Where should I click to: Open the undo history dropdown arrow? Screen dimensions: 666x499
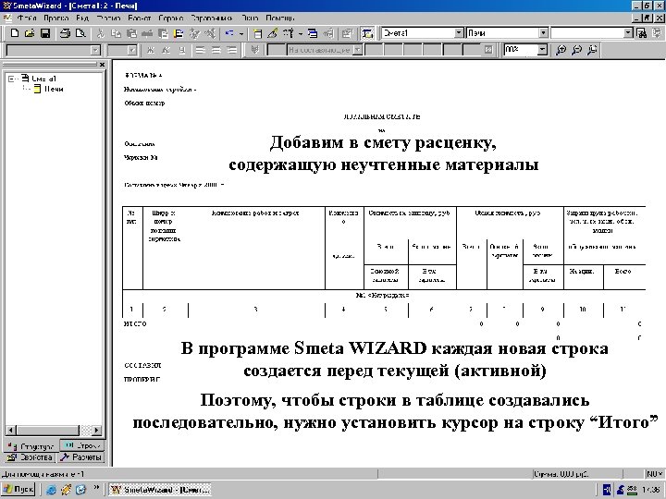pos(241,33)
